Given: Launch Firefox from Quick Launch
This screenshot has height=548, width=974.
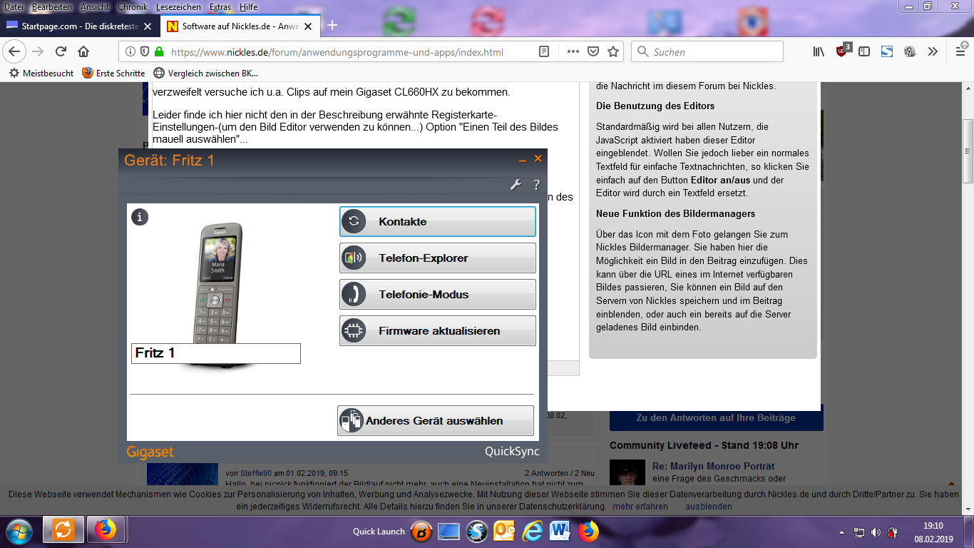Looking at the screenshot, I should tap(588, 531).
